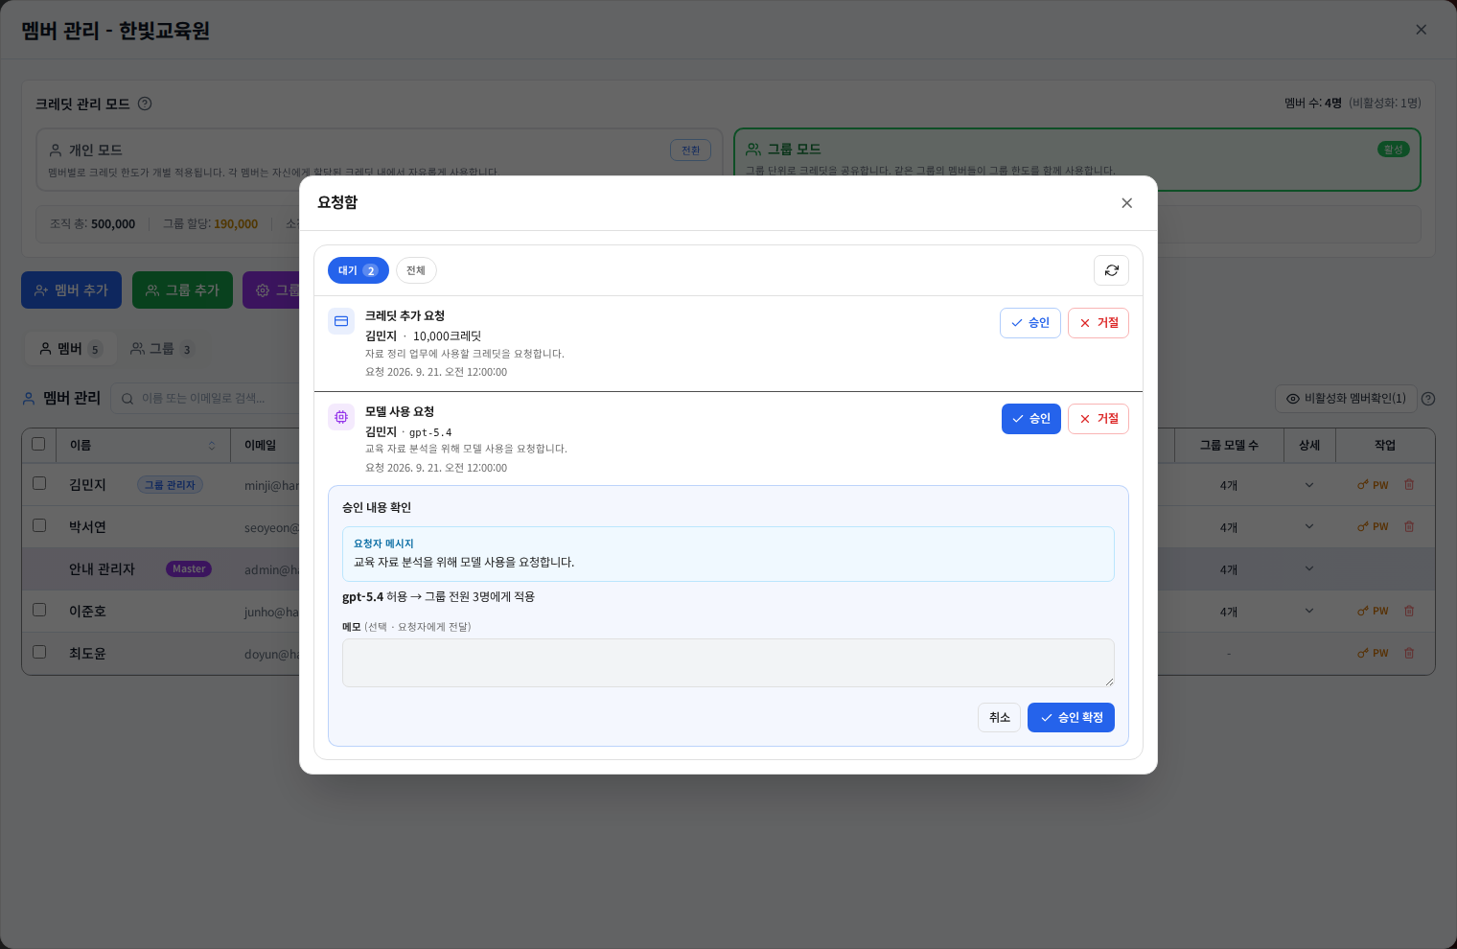
Task: Click the PW key icon for 최도윤
Action: pyautogui.click(x=1373, y=654)
